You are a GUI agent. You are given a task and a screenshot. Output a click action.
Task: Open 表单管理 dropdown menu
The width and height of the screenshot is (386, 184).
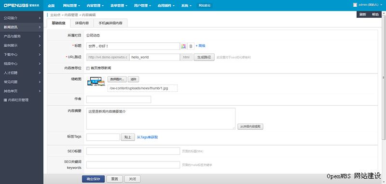point(119,6)
